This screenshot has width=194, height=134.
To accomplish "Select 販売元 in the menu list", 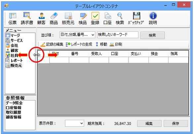I will pos(14,65).
